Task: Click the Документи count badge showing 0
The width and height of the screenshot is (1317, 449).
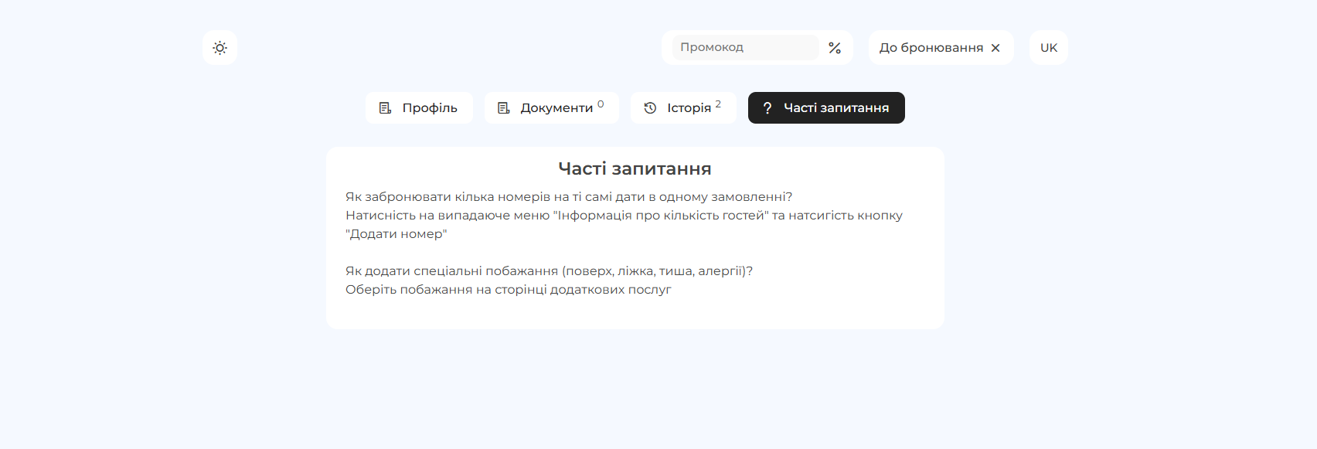Action: [x=601, y=104]
